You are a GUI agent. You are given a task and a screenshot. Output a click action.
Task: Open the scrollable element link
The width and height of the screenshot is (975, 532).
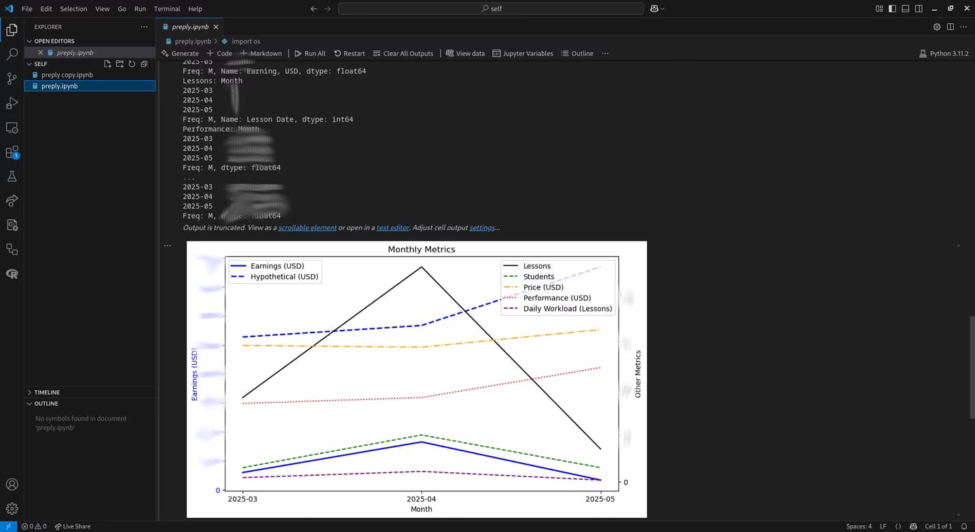click(x=307, y=228)
